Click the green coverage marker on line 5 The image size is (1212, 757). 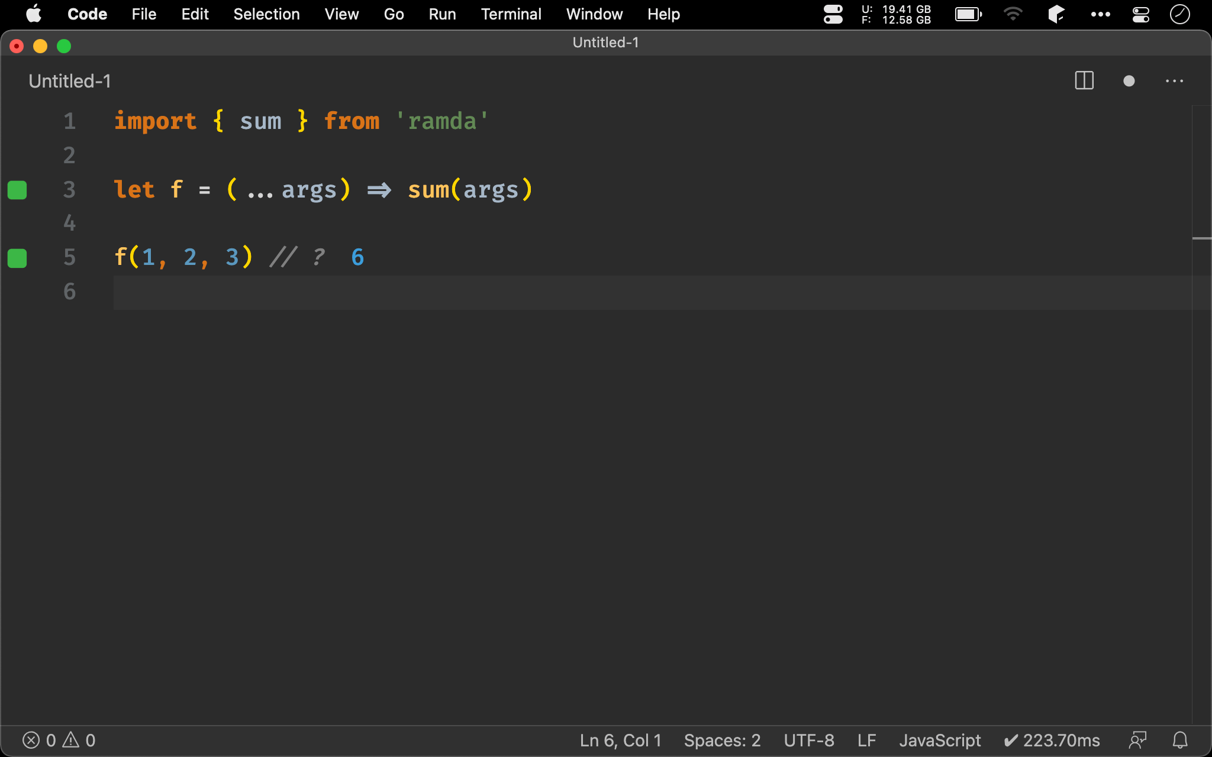click(x=17, y=258)
